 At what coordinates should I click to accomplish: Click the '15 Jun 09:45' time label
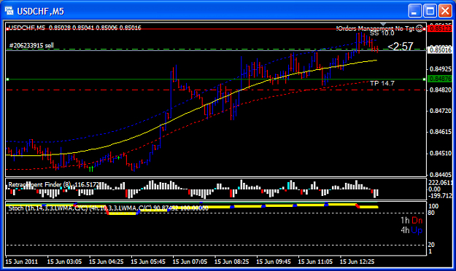[274, 262]
